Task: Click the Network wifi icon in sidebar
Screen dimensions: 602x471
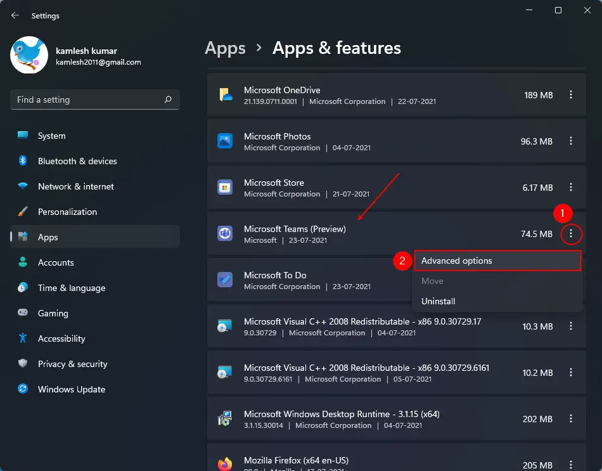Action: [x=23, y=186]
